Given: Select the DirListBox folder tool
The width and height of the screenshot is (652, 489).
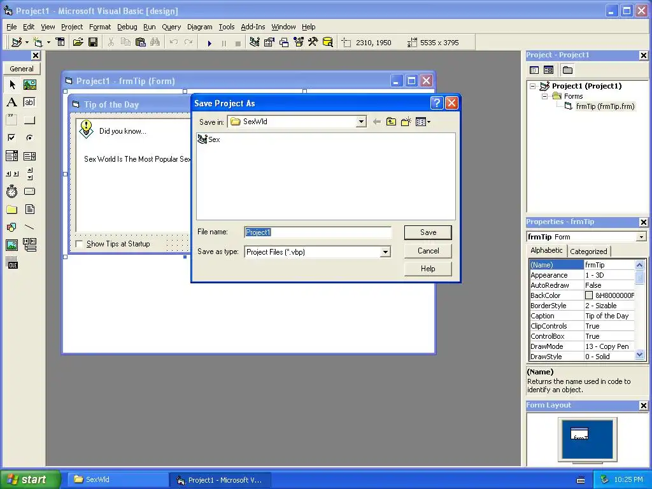Looking at the screenshot, I should 12,209.
